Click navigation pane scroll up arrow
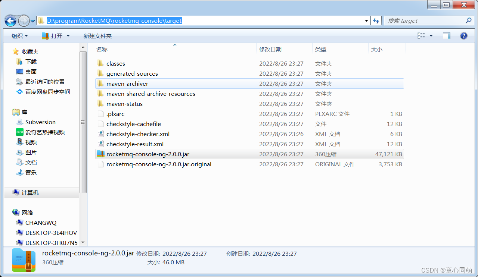The image size is (478, 277). (83, 47)
